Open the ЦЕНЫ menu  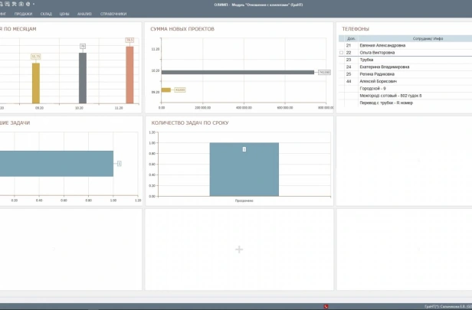64,14
